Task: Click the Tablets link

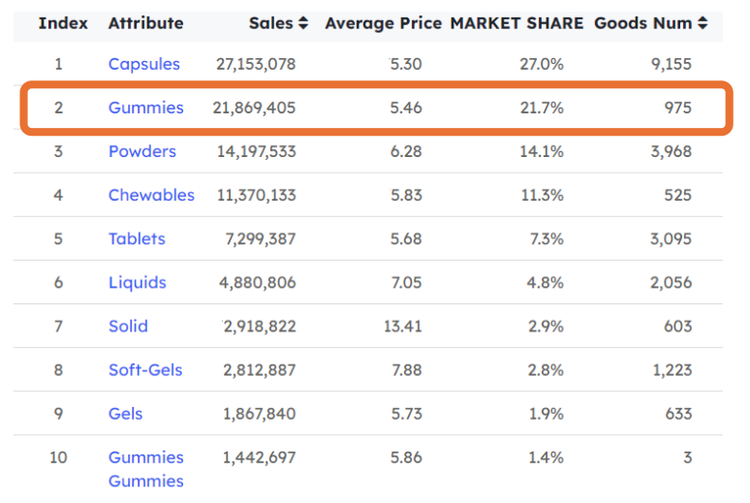Action: click(137, 238)
